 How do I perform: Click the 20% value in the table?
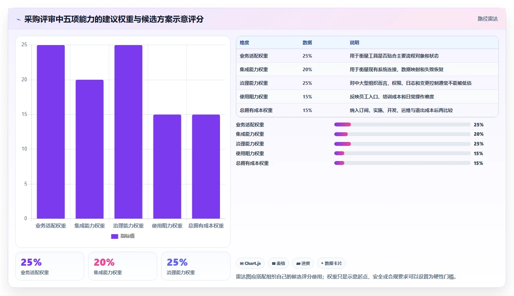pyautogui.click(x=307, y=70)
